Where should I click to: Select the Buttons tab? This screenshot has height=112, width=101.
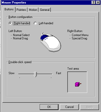tap(9, 9)
